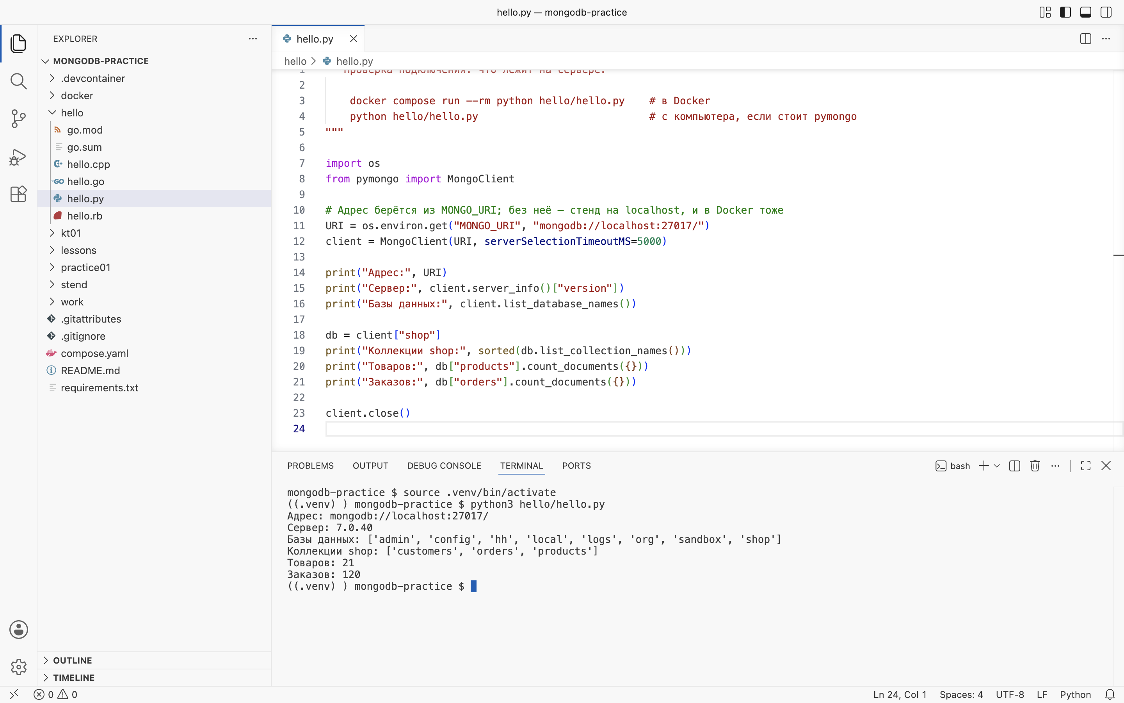The image size is (1124, 703).
Task: Expand the work folder
Action: 154,302
